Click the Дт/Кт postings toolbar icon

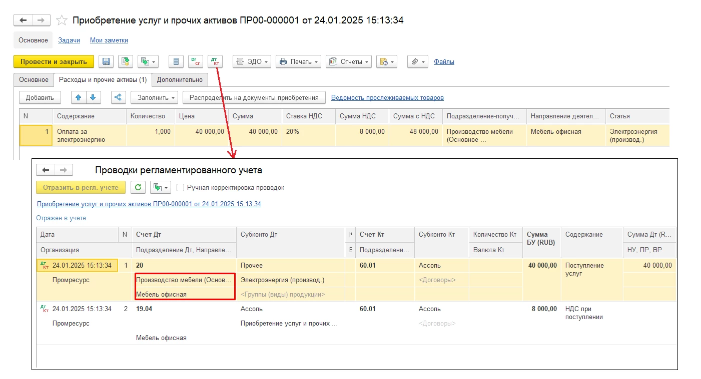tap(215, 61)
